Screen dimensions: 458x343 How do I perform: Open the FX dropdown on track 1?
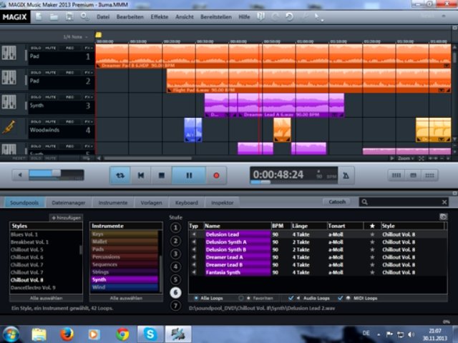[x=88, y=48]
